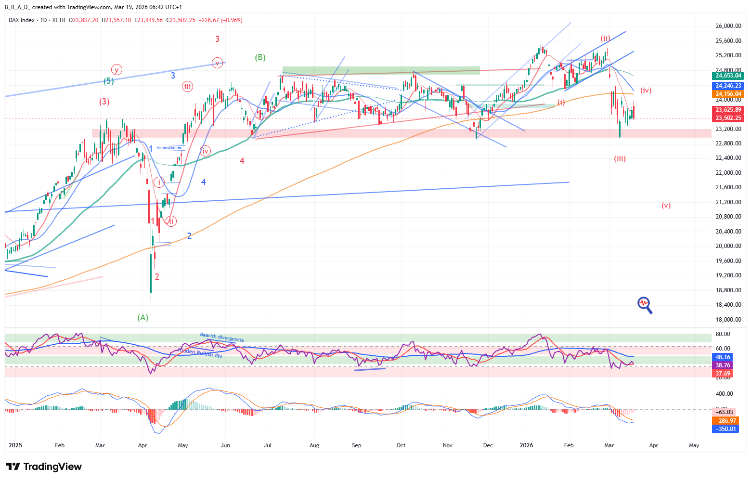Select the 'Bearish divergencia' annotation text

pos(221,337)
